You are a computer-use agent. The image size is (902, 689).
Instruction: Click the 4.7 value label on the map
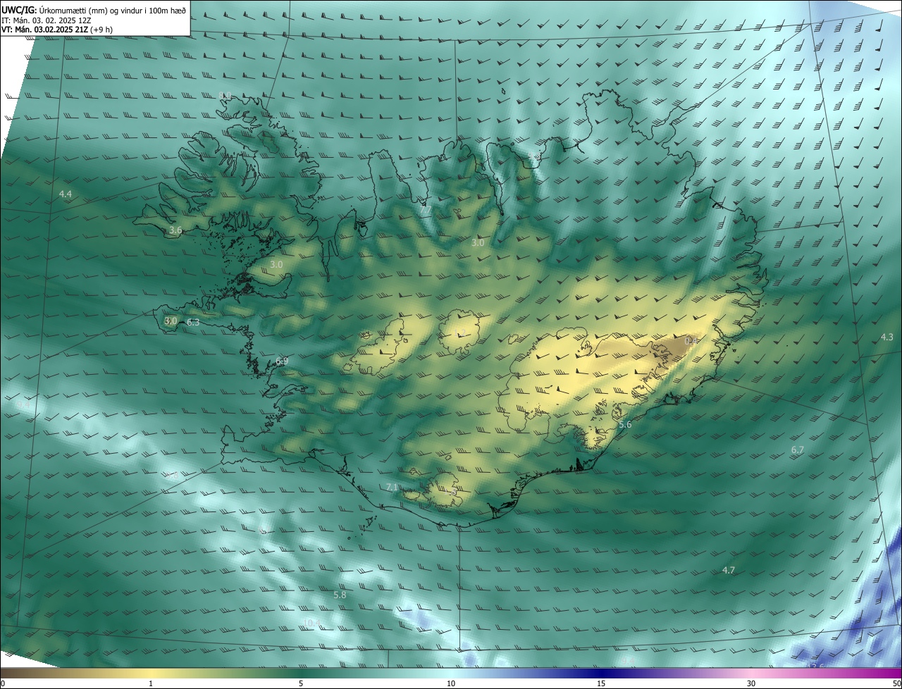729,570
